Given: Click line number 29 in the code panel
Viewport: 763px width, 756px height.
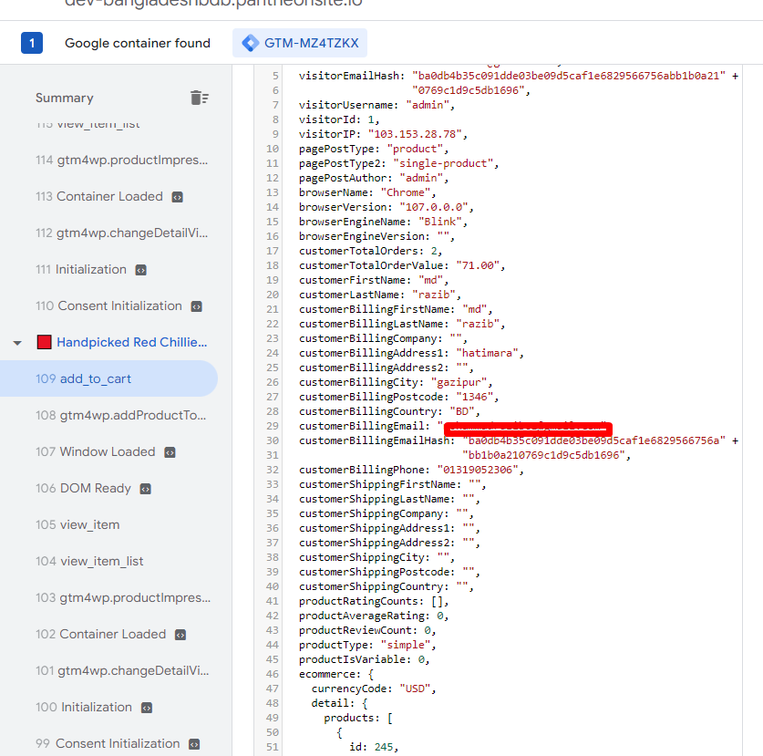Looking at the screenshot, I should coord(273,426).
